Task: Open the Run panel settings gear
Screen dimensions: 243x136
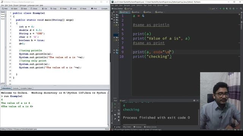Action: (x=194, y=100)
